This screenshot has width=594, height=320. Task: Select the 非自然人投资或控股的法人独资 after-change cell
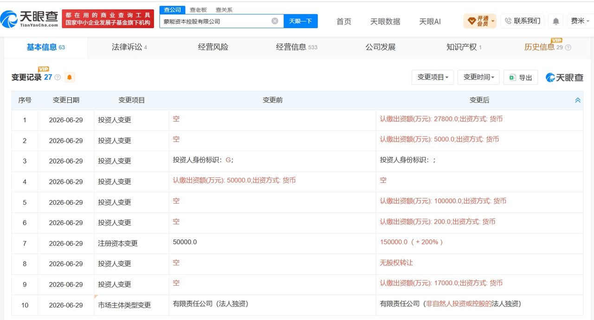451,304
